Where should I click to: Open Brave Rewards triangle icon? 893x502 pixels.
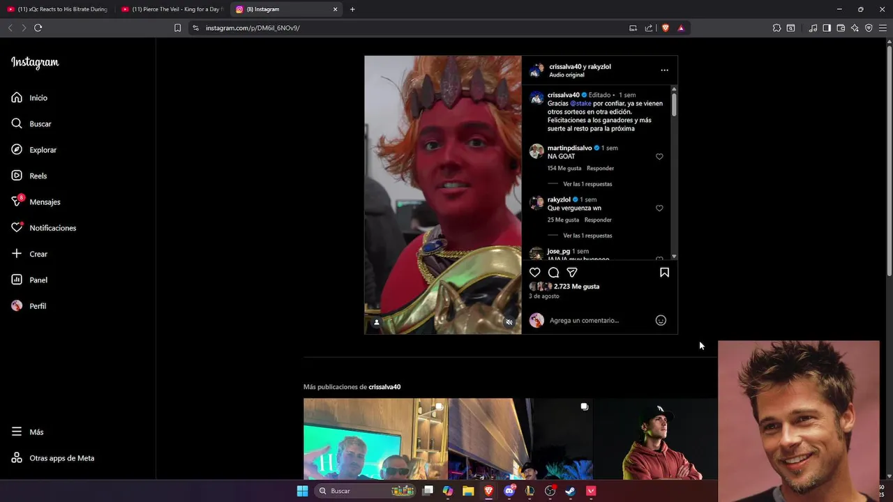(681, 28)
